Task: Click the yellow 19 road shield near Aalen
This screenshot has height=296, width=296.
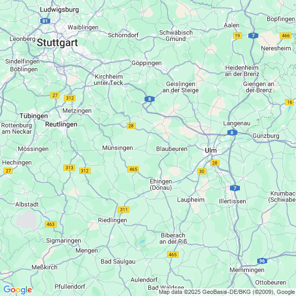Action: click(237, 36)
